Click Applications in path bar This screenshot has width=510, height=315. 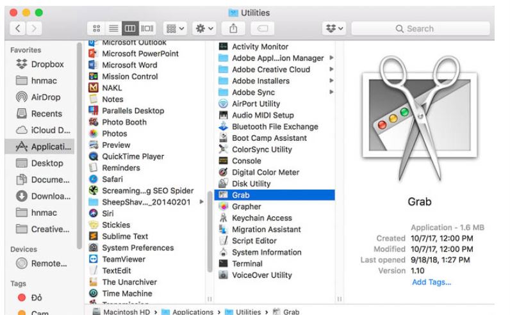pyautogui.click(x=187, y=312)
